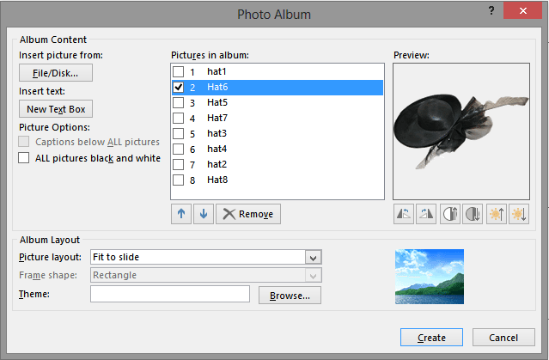Select Hat6 in the picture list

click(278, 87)
